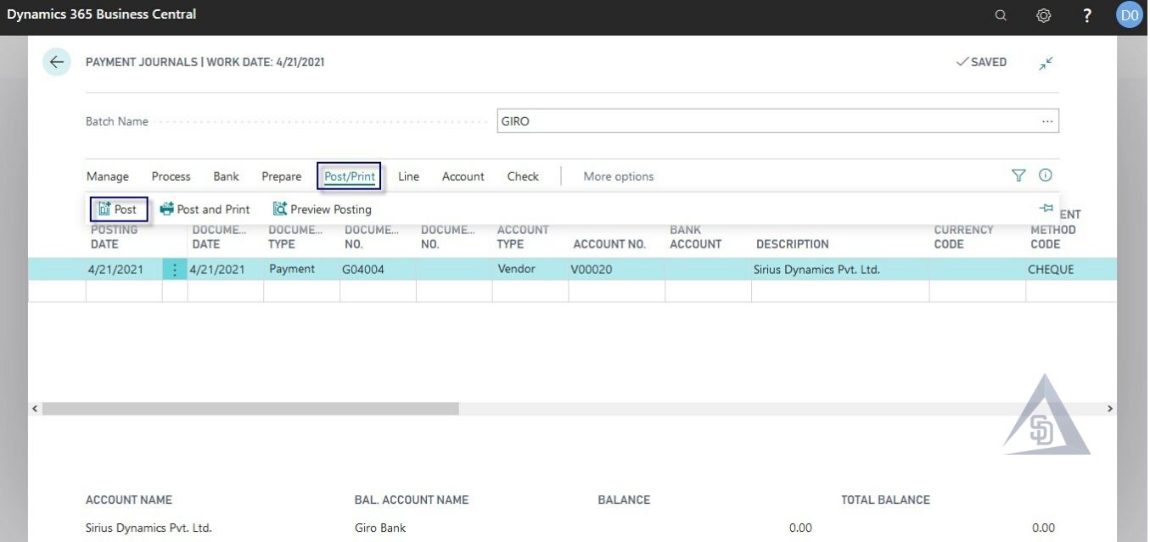Open the help question mark icon

1086,14
